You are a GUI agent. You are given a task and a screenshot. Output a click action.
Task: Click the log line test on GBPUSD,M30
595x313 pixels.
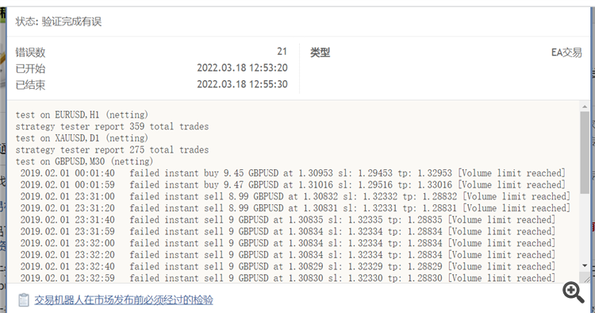click(84, 161)
